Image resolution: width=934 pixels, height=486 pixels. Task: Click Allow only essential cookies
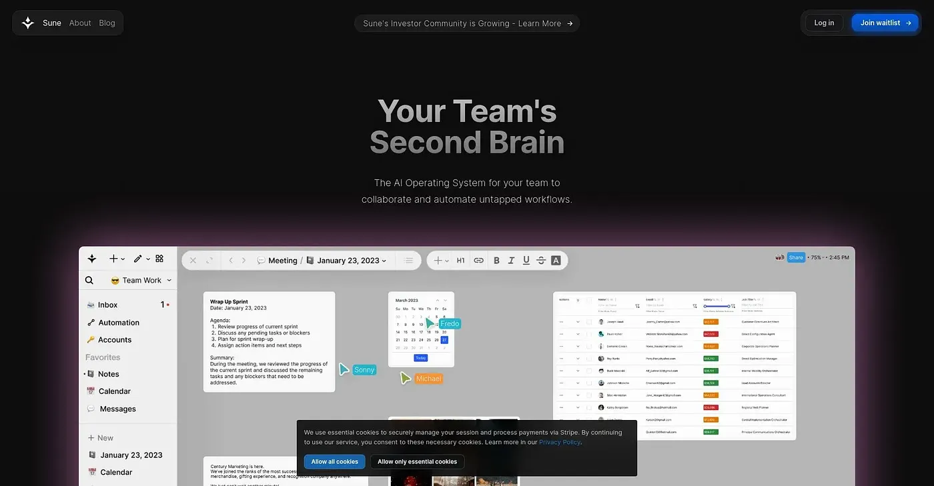pyautogui.click(x=418, y=461)
